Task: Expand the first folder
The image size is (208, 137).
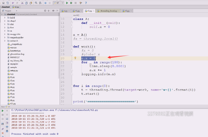Action: [5, 28]
